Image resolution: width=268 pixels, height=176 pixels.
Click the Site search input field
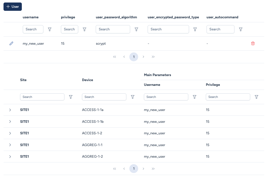(x=42, y=97)
